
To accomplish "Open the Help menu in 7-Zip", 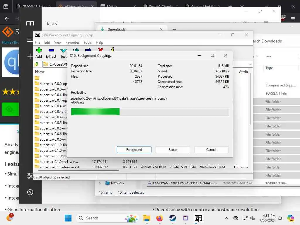I will click(99, 42).
